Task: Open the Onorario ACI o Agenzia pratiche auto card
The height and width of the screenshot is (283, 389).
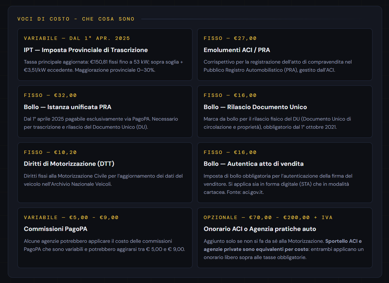Action: click(284, 238)
